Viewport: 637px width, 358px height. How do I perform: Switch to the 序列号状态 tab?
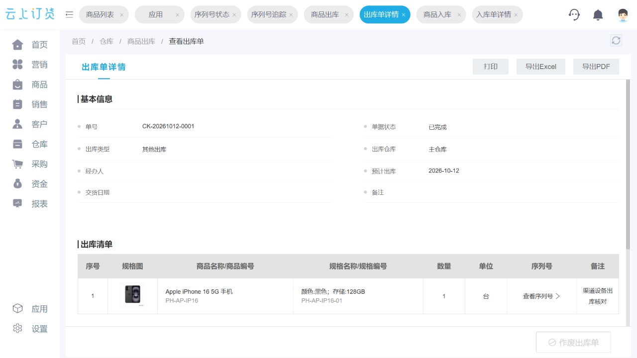[212, 14]
